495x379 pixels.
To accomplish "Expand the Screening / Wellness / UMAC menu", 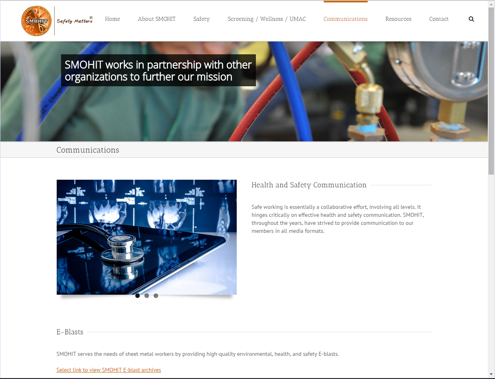I will coord(267,19).
